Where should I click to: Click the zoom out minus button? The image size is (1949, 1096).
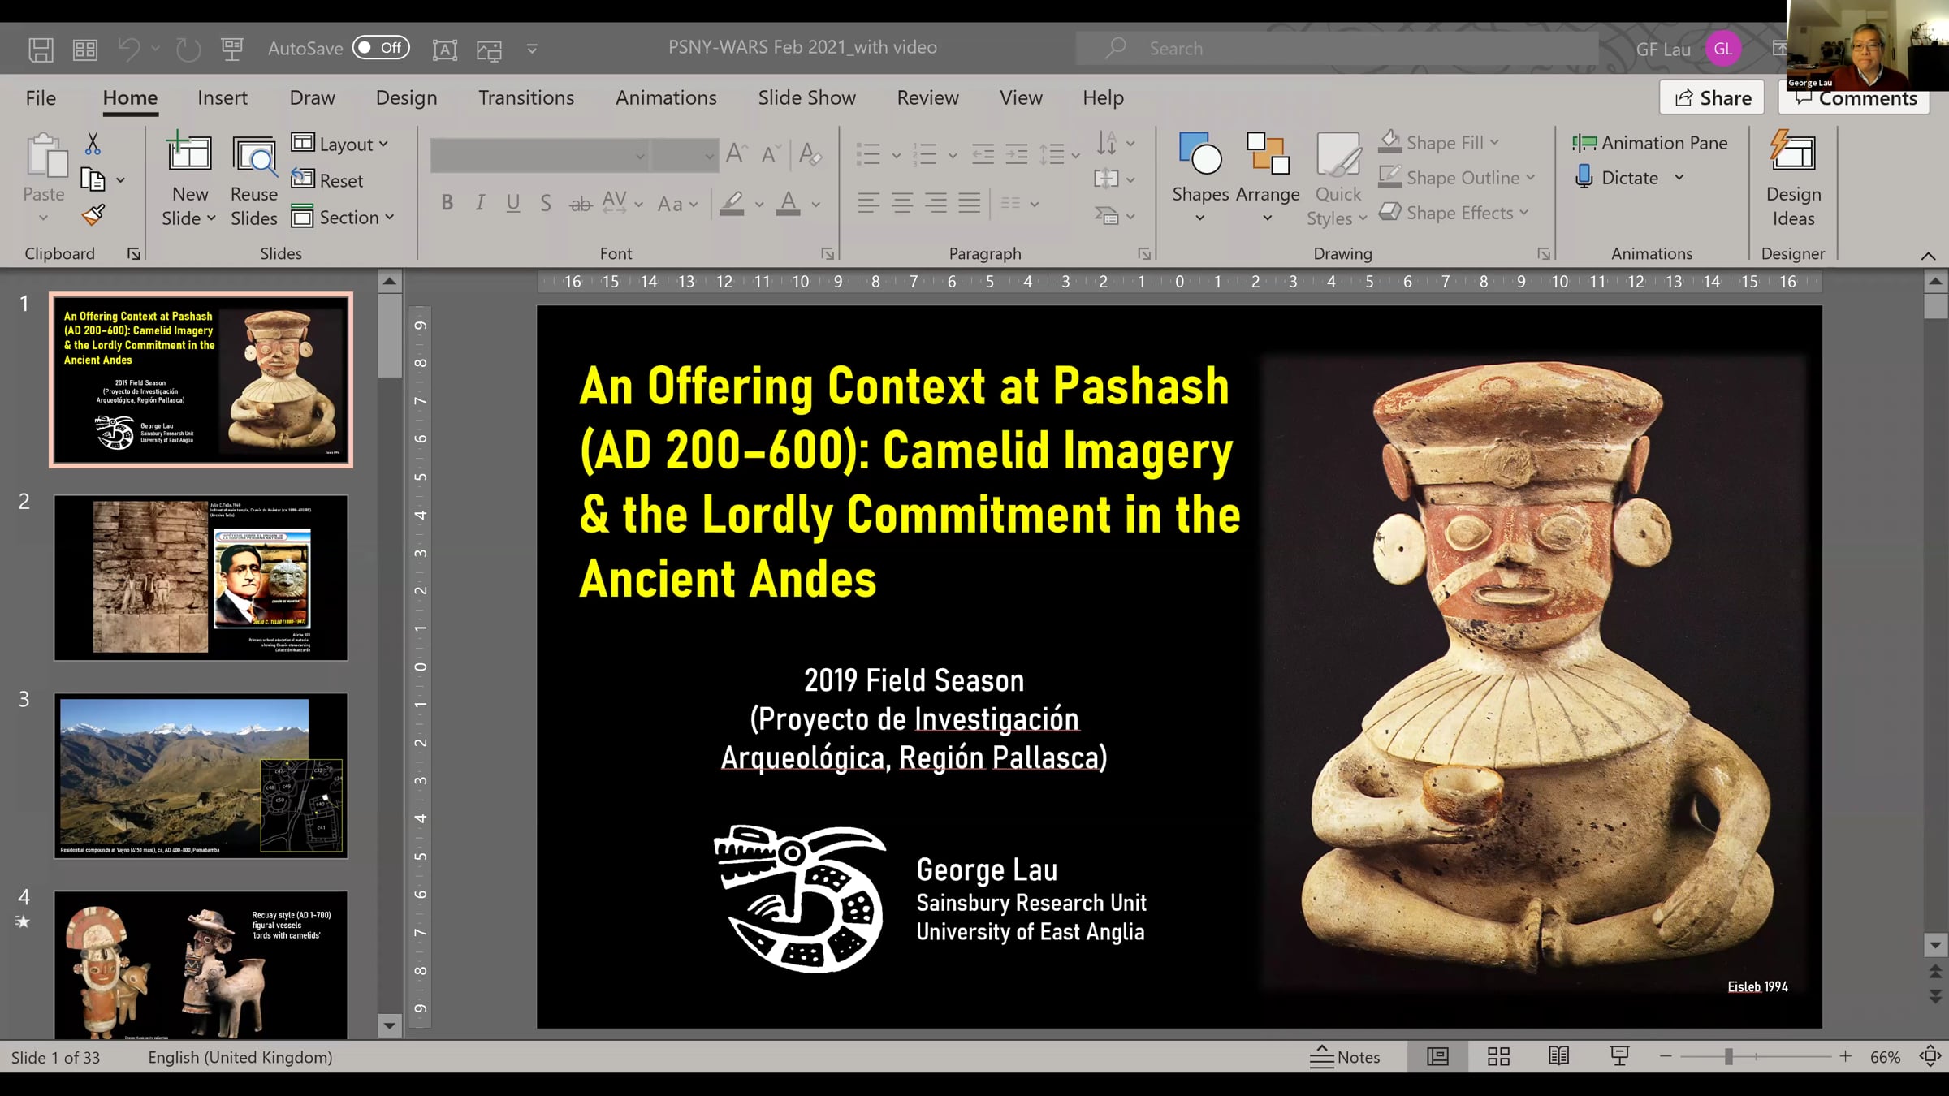coord(1666,1056)
